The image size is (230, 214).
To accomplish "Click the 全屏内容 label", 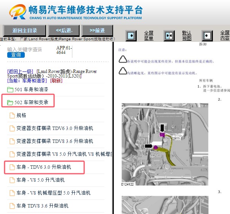I will (x=225, y=36).
